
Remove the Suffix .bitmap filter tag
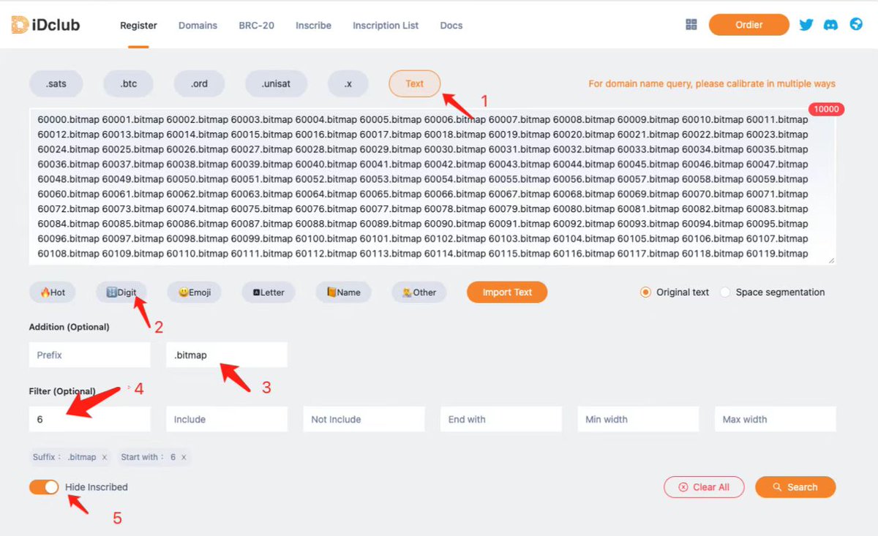pos(105,457)
